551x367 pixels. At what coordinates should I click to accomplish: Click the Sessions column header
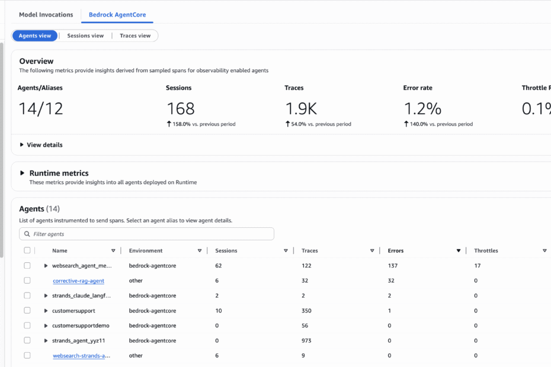click(x=226, y=251)
